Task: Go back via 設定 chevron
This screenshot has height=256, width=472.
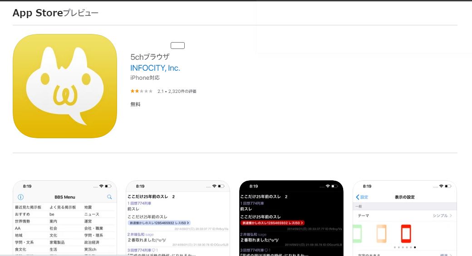Action: 362,197
